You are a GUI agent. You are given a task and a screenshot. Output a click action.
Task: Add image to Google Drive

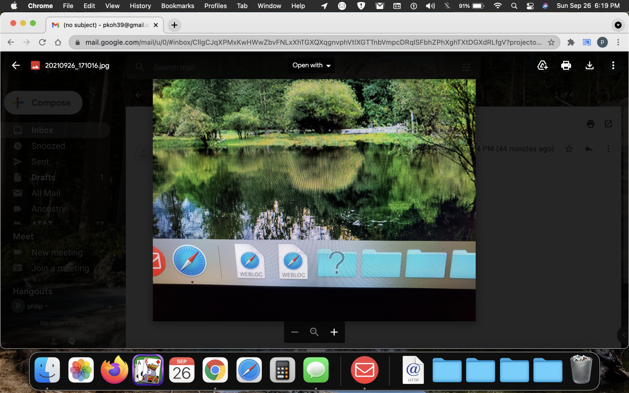click(543, 65)
